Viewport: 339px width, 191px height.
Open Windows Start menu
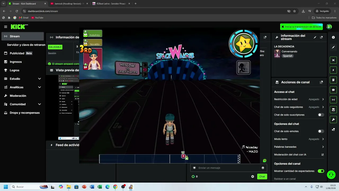[6, 187]
